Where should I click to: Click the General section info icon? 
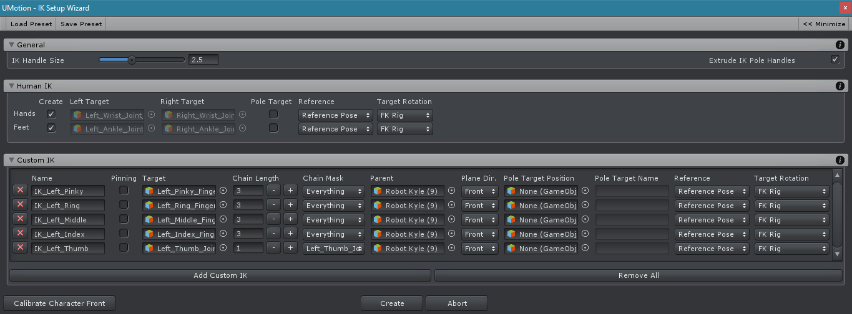click(x=840, y=45)
